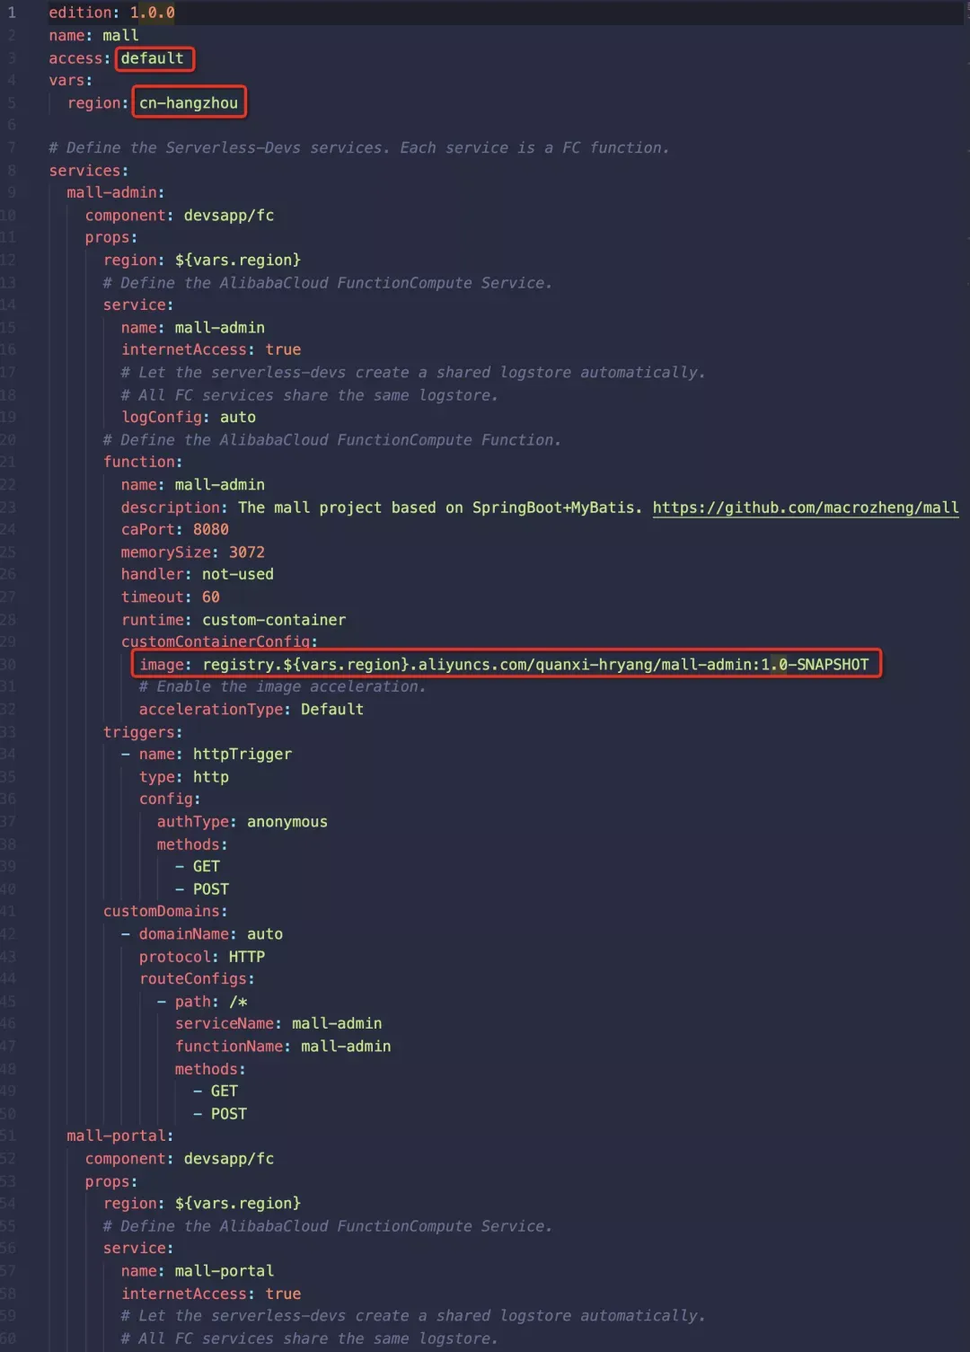Open the github.com/macrozheng/mall link

coord(806,508)
